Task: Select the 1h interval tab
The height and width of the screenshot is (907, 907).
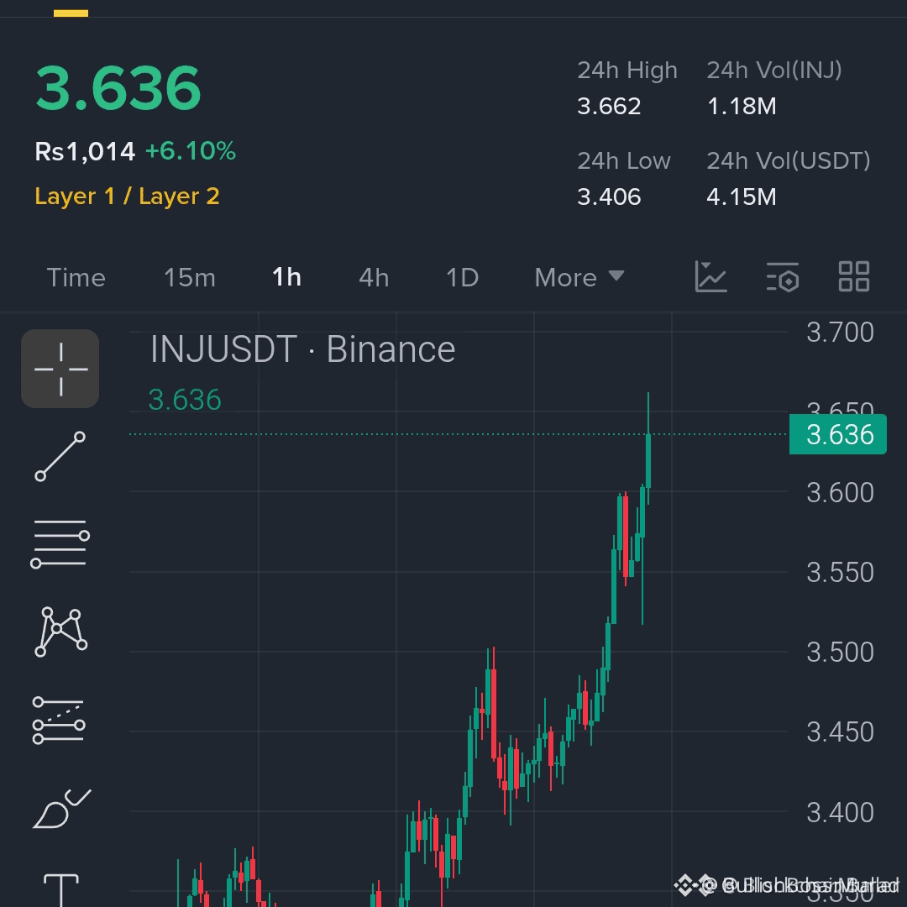Action: pyautogui.click(x=287, y=277)
